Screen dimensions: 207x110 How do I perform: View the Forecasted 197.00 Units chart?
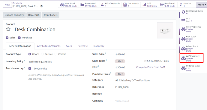(89, 5)
